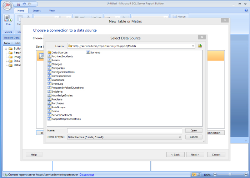250x178 pixels.
Task: Open the New dropdown in Report Data
Action: 8,43
